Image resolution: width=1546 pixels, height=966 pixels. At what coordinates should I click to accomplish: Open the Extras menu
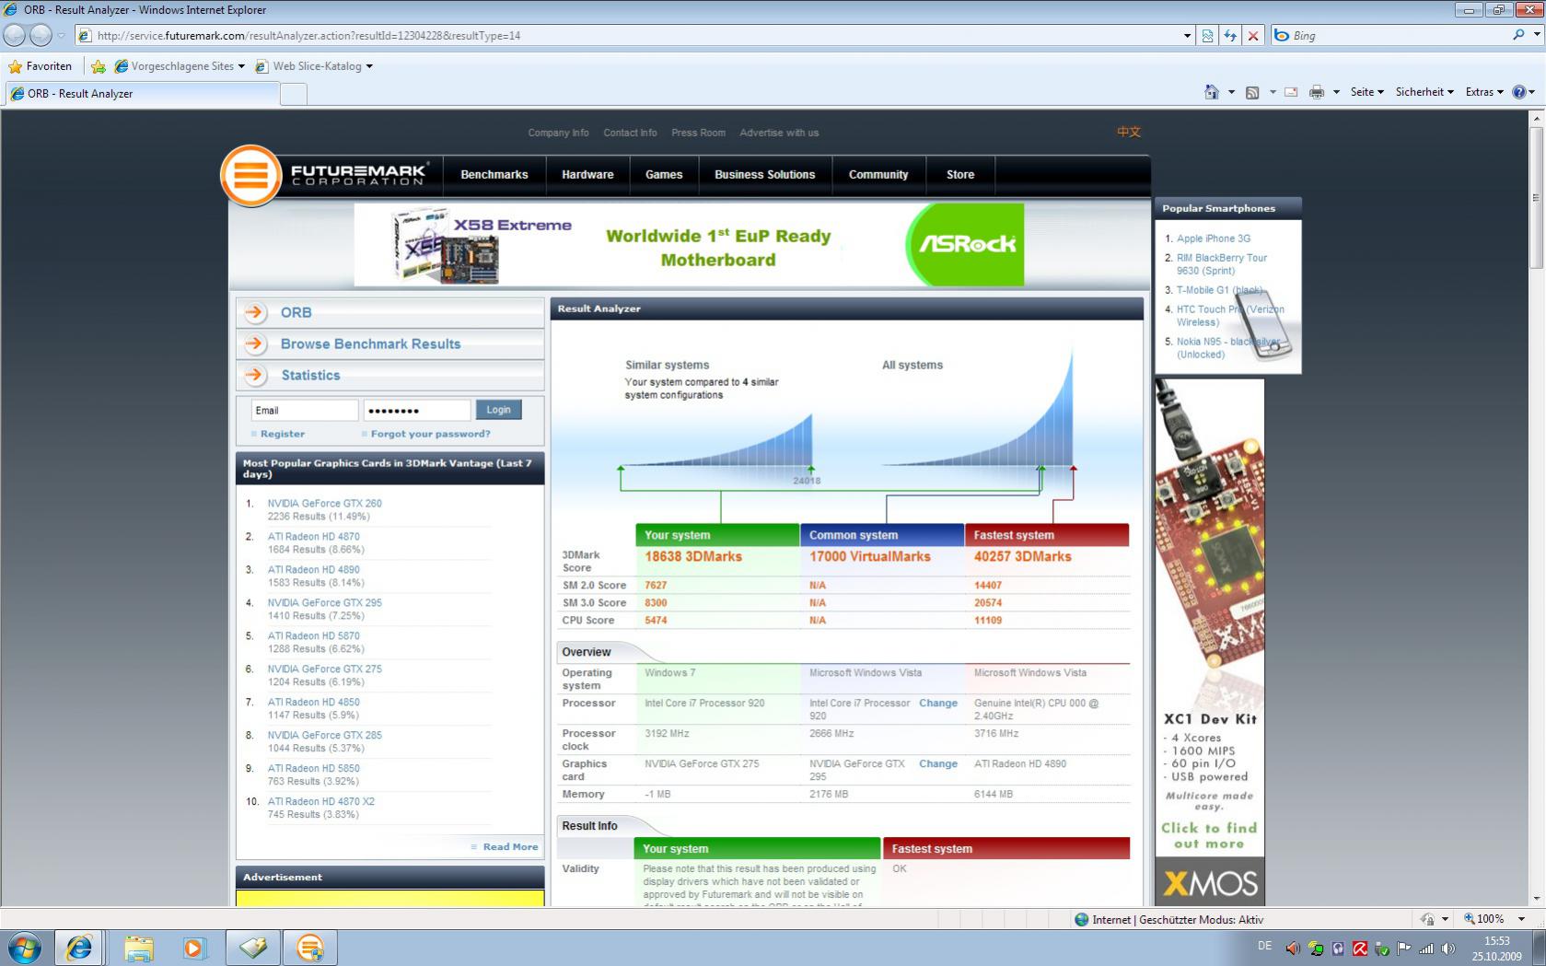tap(1484, 92)
